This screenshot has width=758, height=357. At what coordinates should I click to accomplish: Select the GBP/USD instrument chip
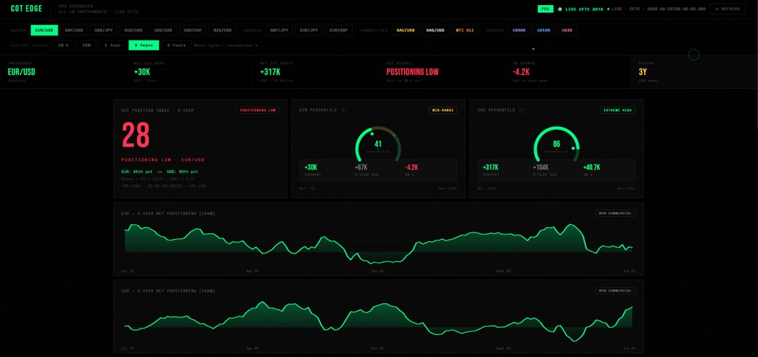click(74, 30)
